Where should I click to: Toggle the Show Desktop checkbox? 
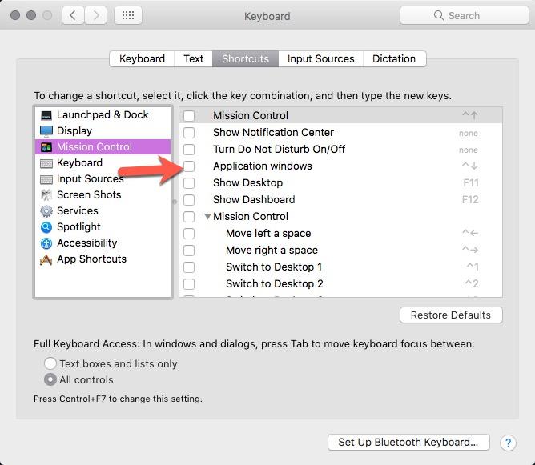click(189, 183)
